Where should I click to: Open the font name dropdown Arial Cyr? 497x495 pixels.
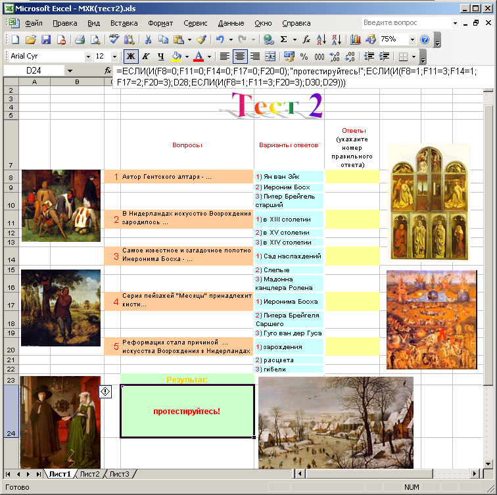pyautogui.click(x=88, y=57)
